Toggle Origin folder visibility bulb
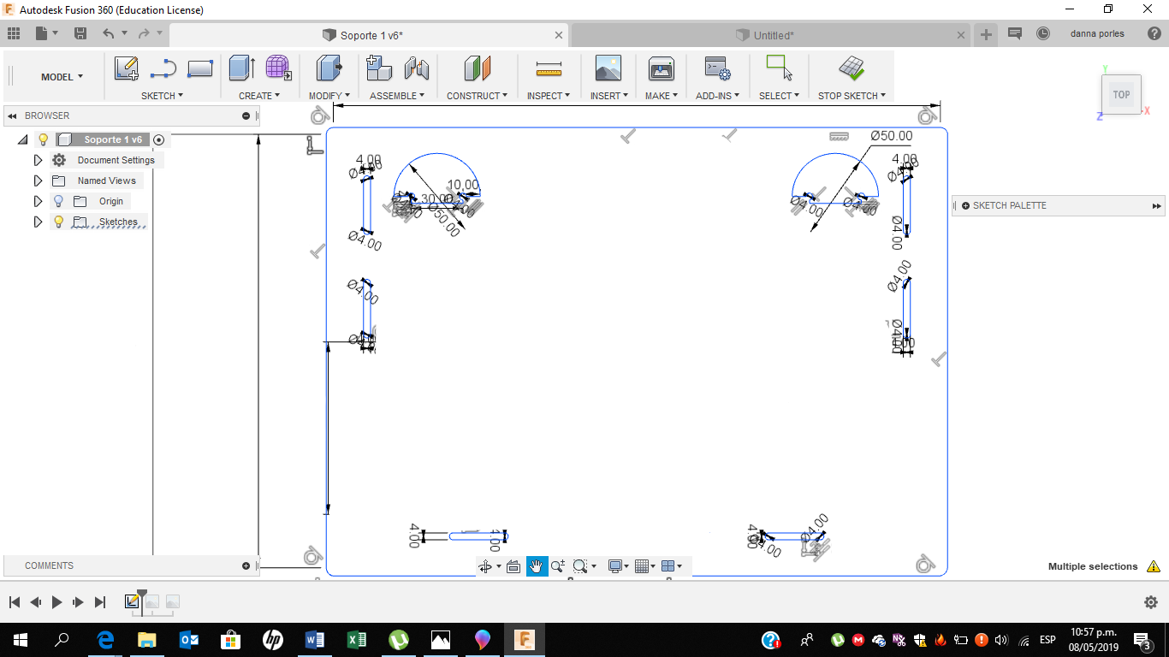 pyautogui.click(x=58, y=201)
